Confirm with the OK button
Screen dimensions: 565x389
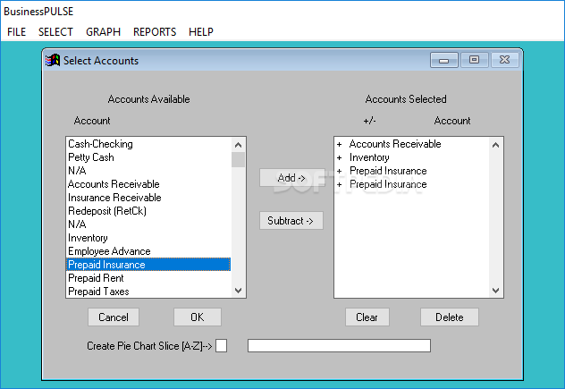click(x=198, y=317)
